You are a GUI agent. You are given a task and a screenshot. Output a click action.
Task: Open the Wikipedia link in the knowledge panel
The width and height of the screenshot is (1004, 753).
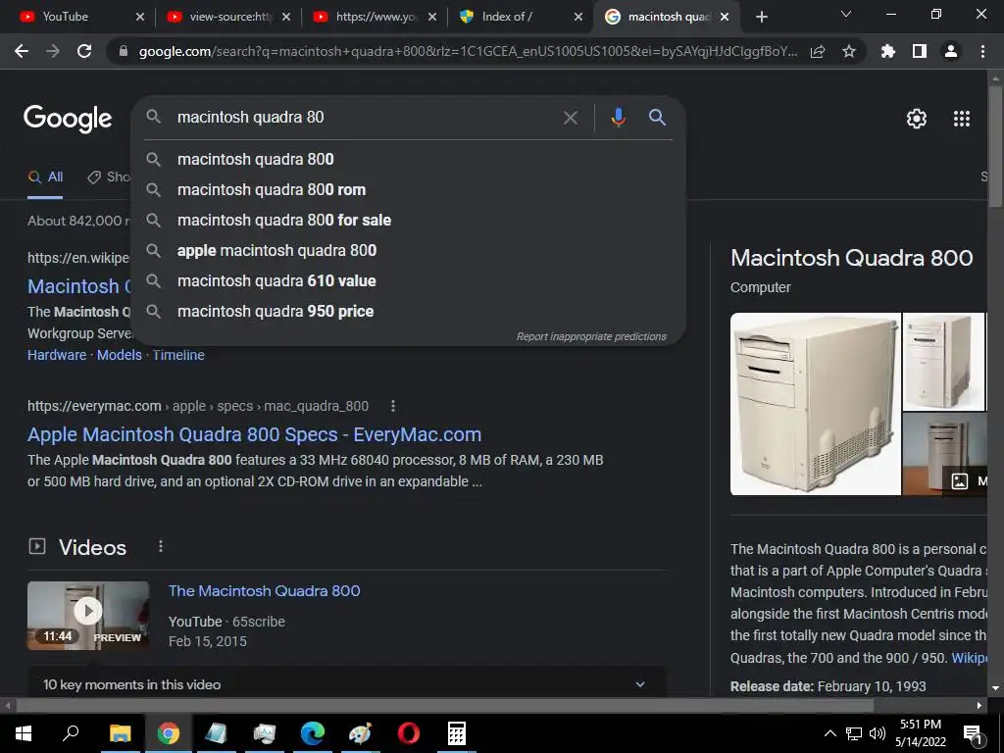[x=970, y=658]
